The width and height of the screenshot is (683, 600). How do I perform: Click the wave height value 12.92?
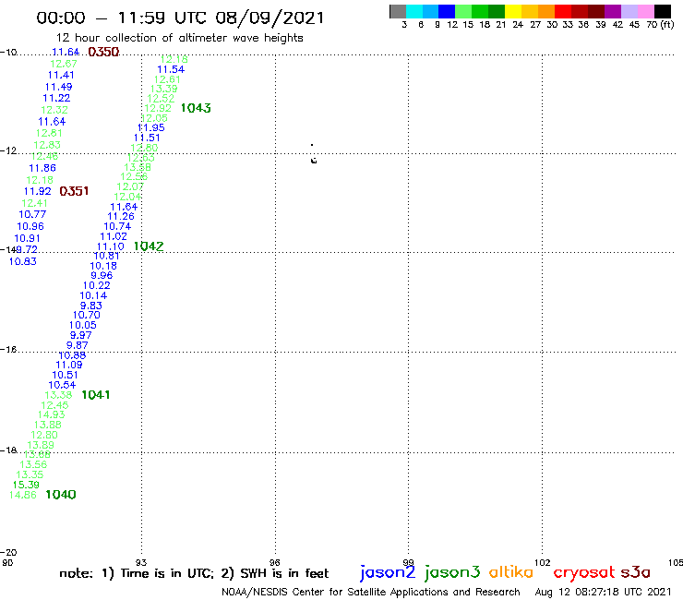coord(158,108)
